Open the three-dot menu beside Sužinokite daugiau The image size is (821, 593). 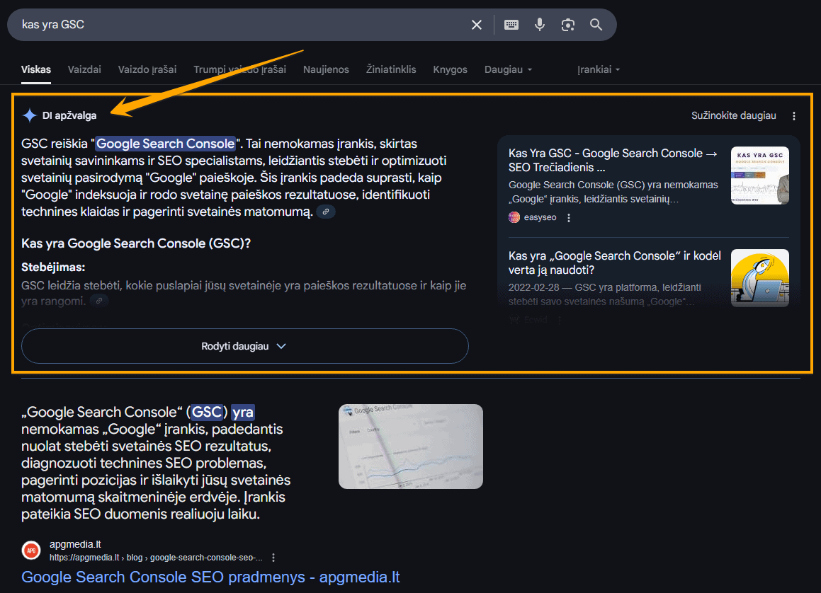pos(794,116)
